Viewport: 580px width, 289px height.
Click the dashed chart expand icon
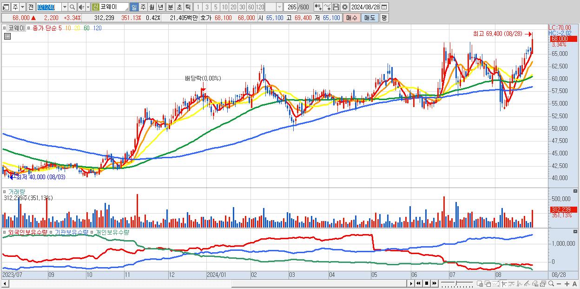click(495, 283)
